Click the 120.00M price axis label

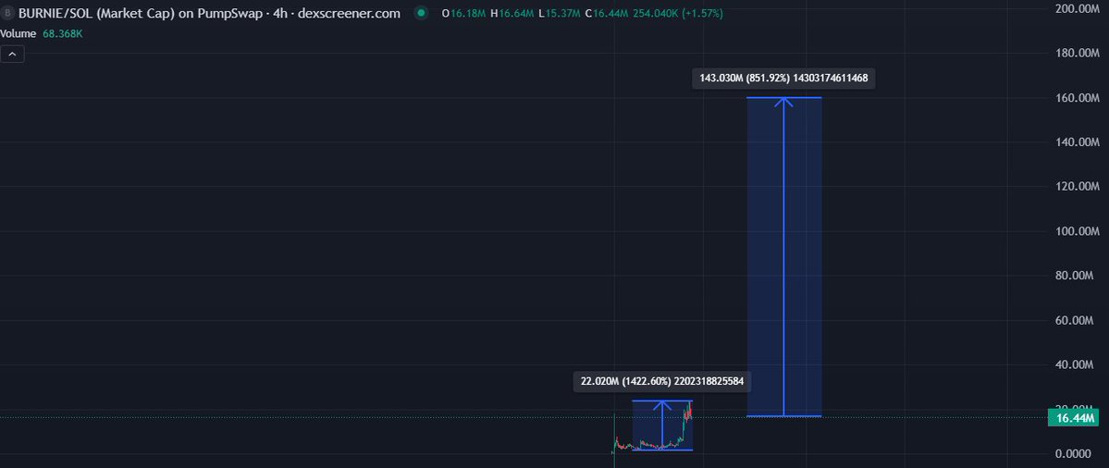pyautogui.click(x=1077, y=187)
